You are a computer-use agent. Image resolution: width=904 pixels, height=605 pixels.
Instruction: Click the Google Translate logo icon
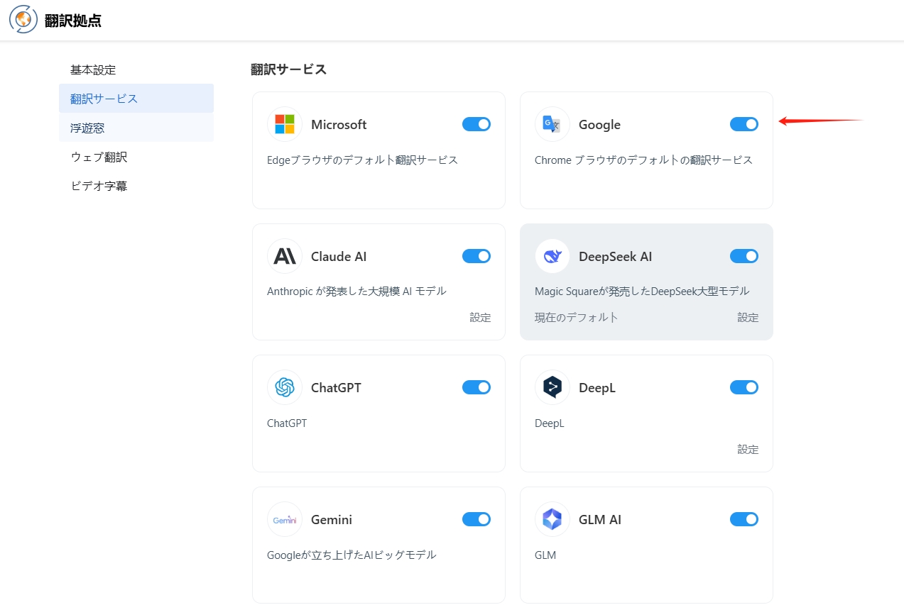(552, 124)
